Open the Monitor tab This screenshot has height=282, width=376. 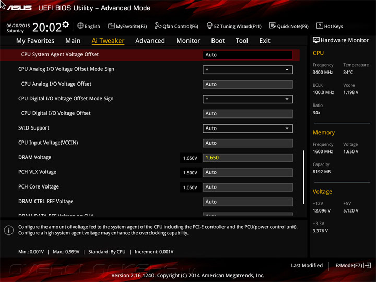coord(188,41)
